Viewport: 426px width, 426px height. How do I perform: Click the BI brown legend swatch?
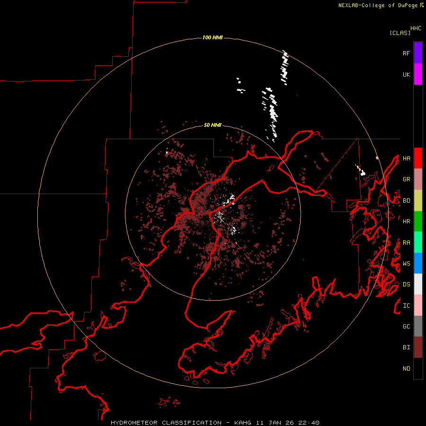click(418, 347)
